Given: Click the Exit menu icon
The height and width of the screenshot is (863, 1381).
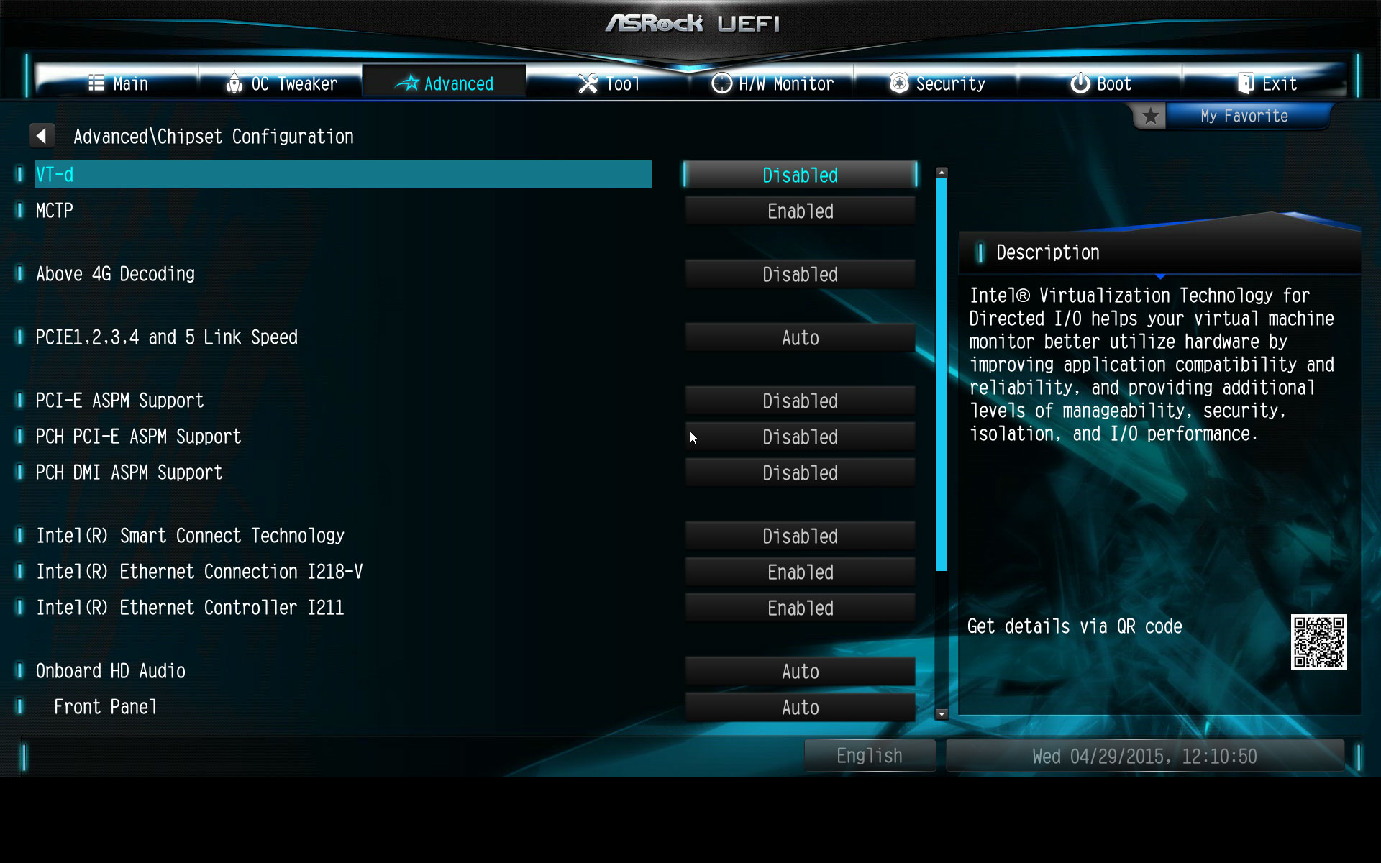Looking at the screenshot, I should pyautogui.click(x=1241, y=83).
